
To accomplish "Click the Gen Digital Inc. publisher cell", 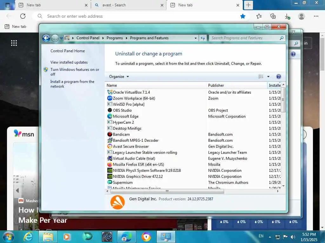I will (221, 146).
